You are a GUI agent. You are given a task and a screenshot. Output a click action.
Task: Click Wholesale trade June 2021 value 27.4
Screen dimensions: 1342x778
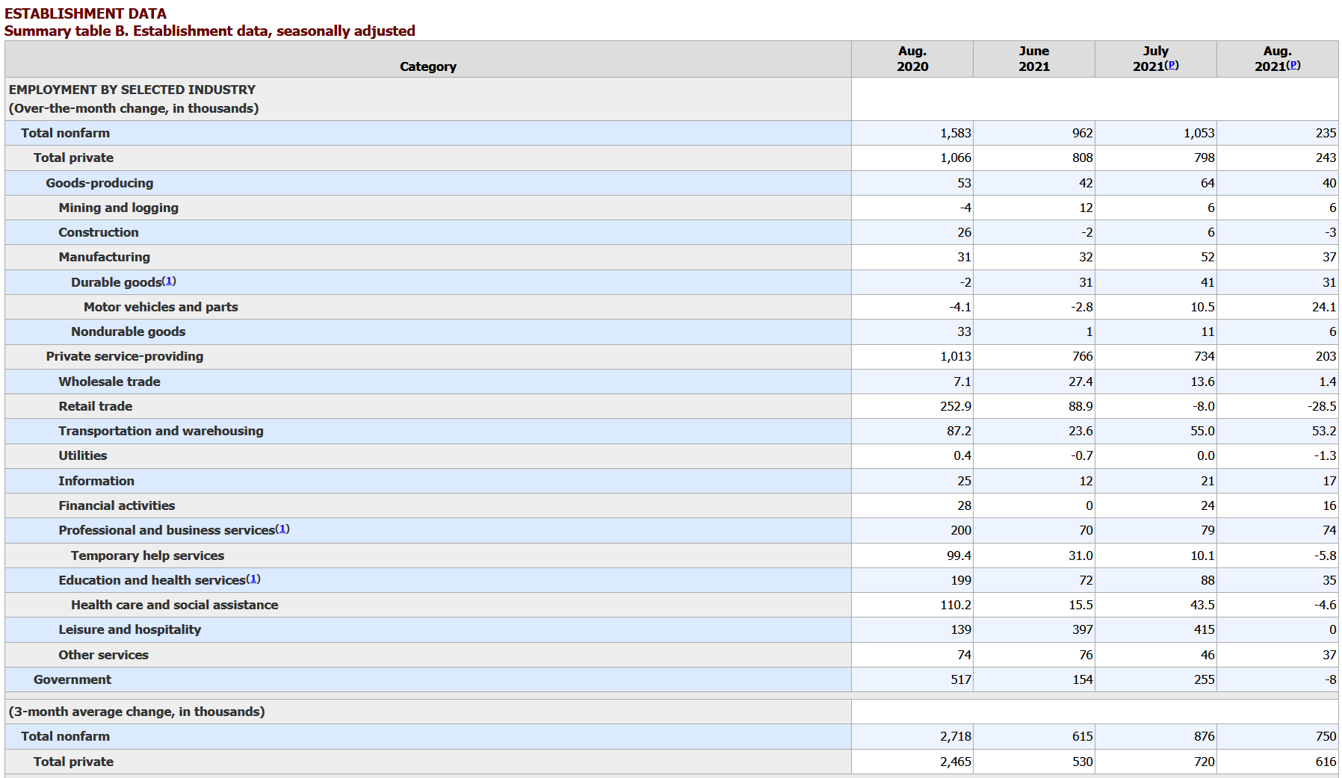tap(1080, 382)
